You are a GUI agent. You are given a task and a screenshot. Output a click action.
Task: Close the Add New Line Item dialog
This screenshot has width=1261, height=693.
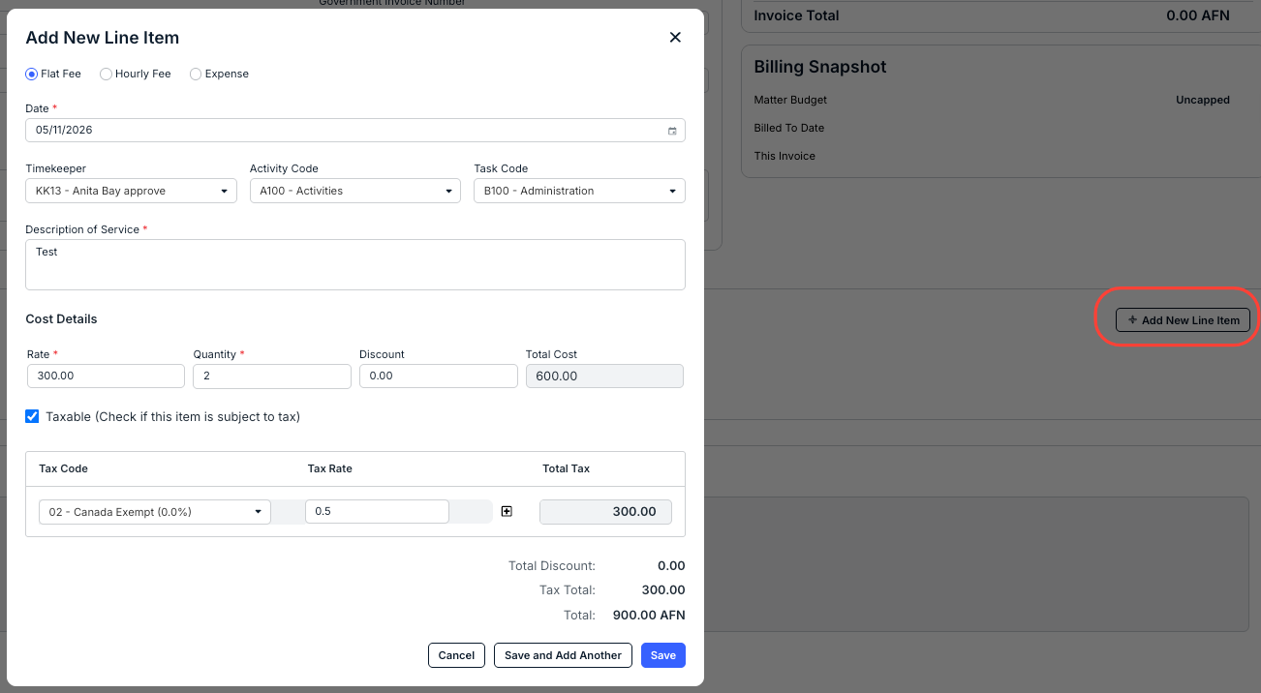point(675,38)
